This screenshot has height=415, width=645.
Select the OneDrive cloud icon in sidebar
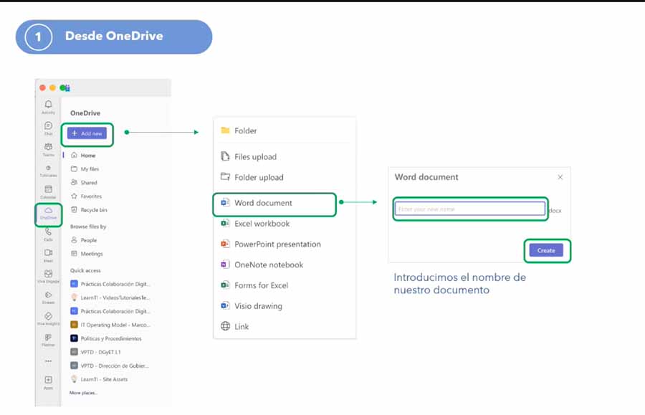click(48, 213)
